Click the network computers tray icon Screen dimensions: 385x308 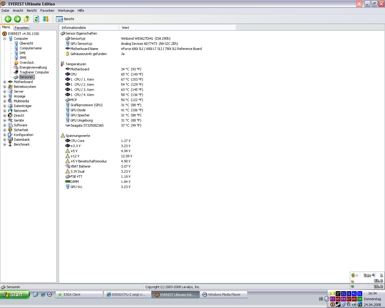tap(343, 304)
